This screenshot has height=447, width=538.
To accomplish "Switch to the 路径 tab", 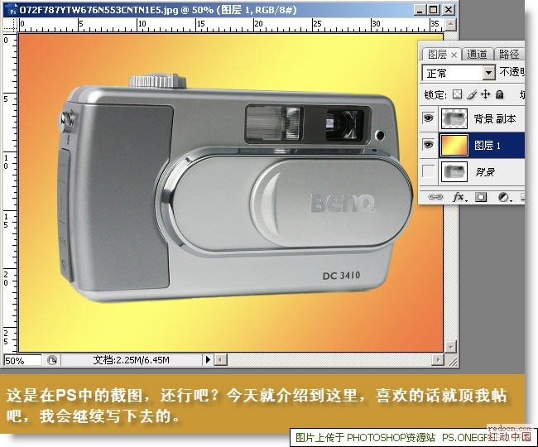I will [509, 54].
